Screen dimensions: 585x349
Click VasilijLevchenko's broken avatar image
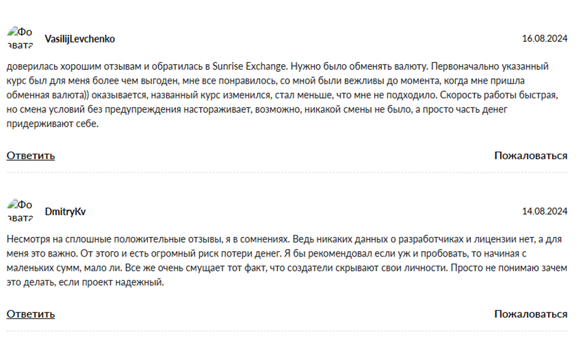coord(20,38)
